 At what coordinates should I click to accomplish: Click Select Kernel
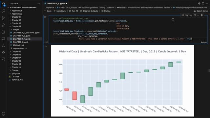click(201, 11)
